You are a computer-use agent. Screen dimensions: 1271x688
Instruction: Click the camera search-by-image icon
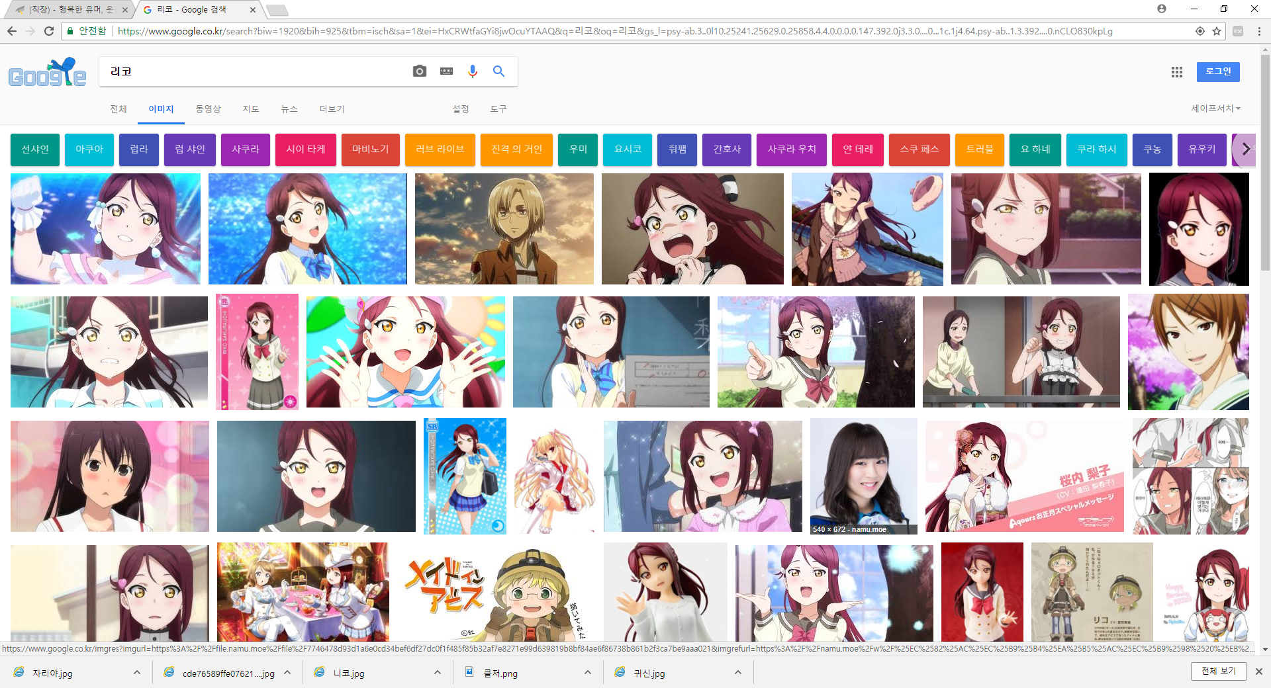click(419, 71)
